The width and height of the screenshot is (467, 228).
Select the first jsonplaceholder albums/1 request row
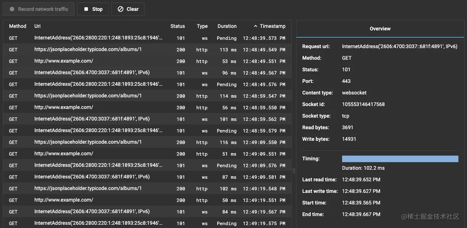point(147,50)
